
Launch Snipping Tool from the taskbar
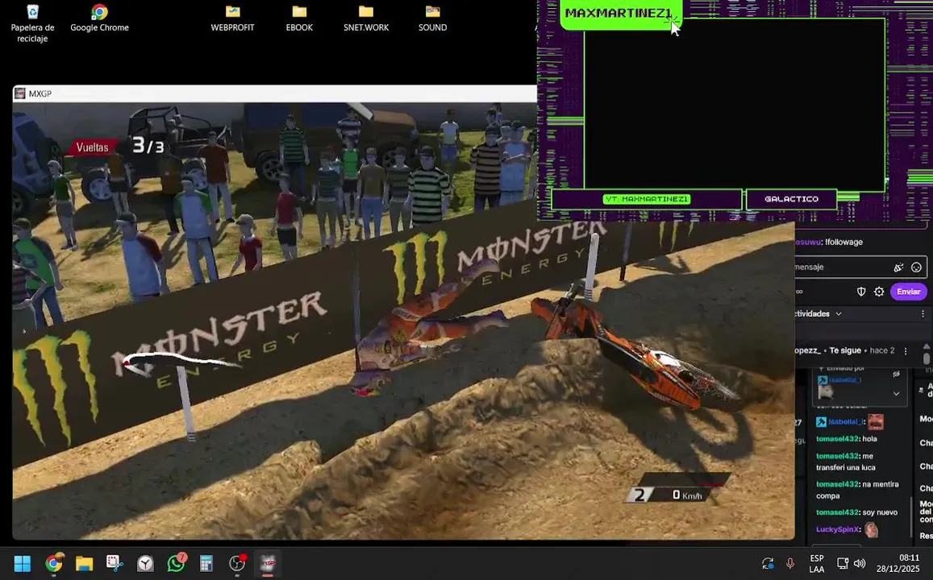click(115, 563)
